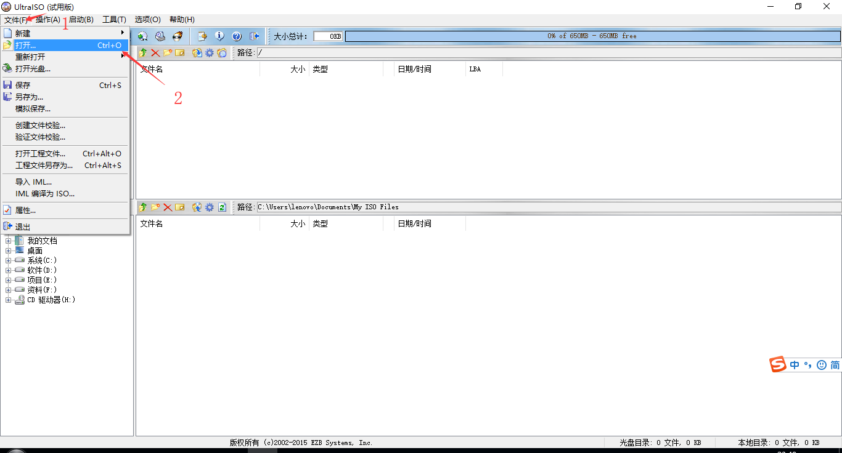This screenshot has height=453, width=842.
Task: Click the virtual drive icon in the top toolbar
Action: coord(160,36)
